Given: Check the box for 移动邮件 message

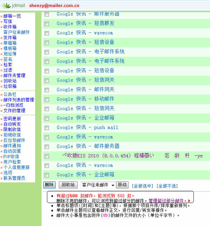Looking at the screenshot, I should pos(47,99).
